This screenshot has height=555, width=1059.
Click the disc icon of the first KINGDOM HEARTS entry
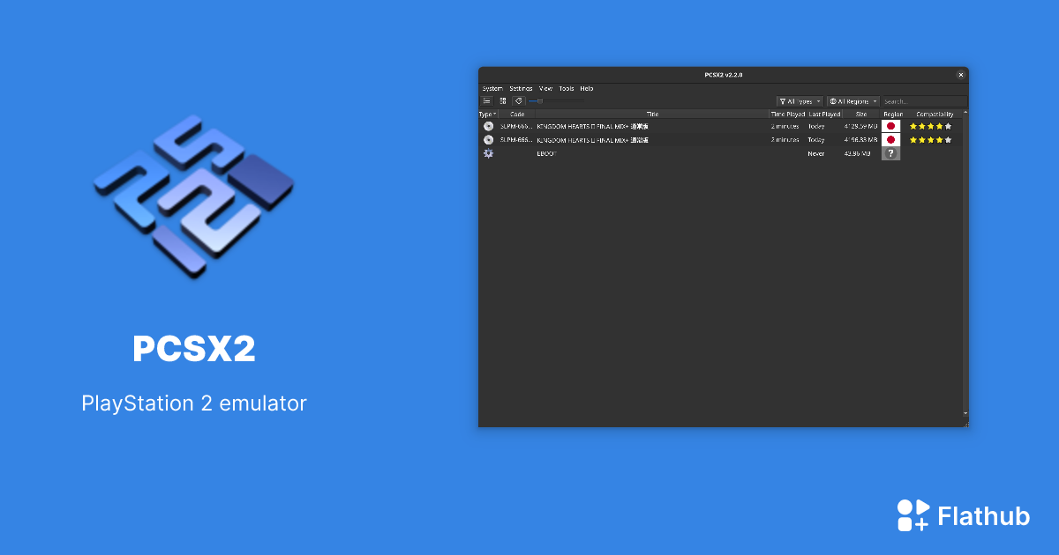[x=487, y=125]
